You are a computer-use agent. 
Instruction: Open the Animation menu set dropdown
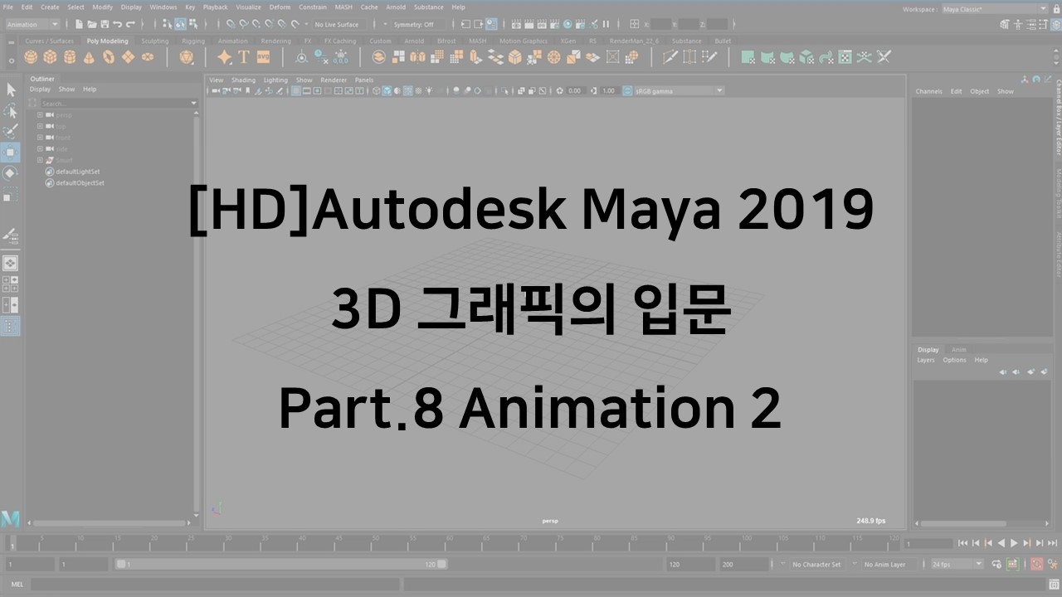coord(32,24)
